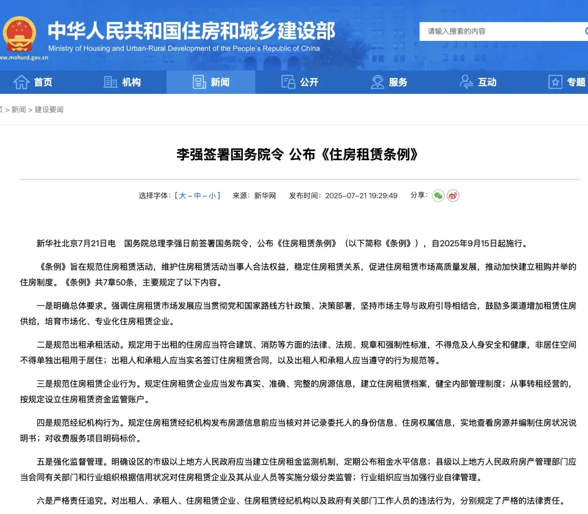Select the 大 large font size
Viewport: 588px width, 514px height.
tap(182, 195)
